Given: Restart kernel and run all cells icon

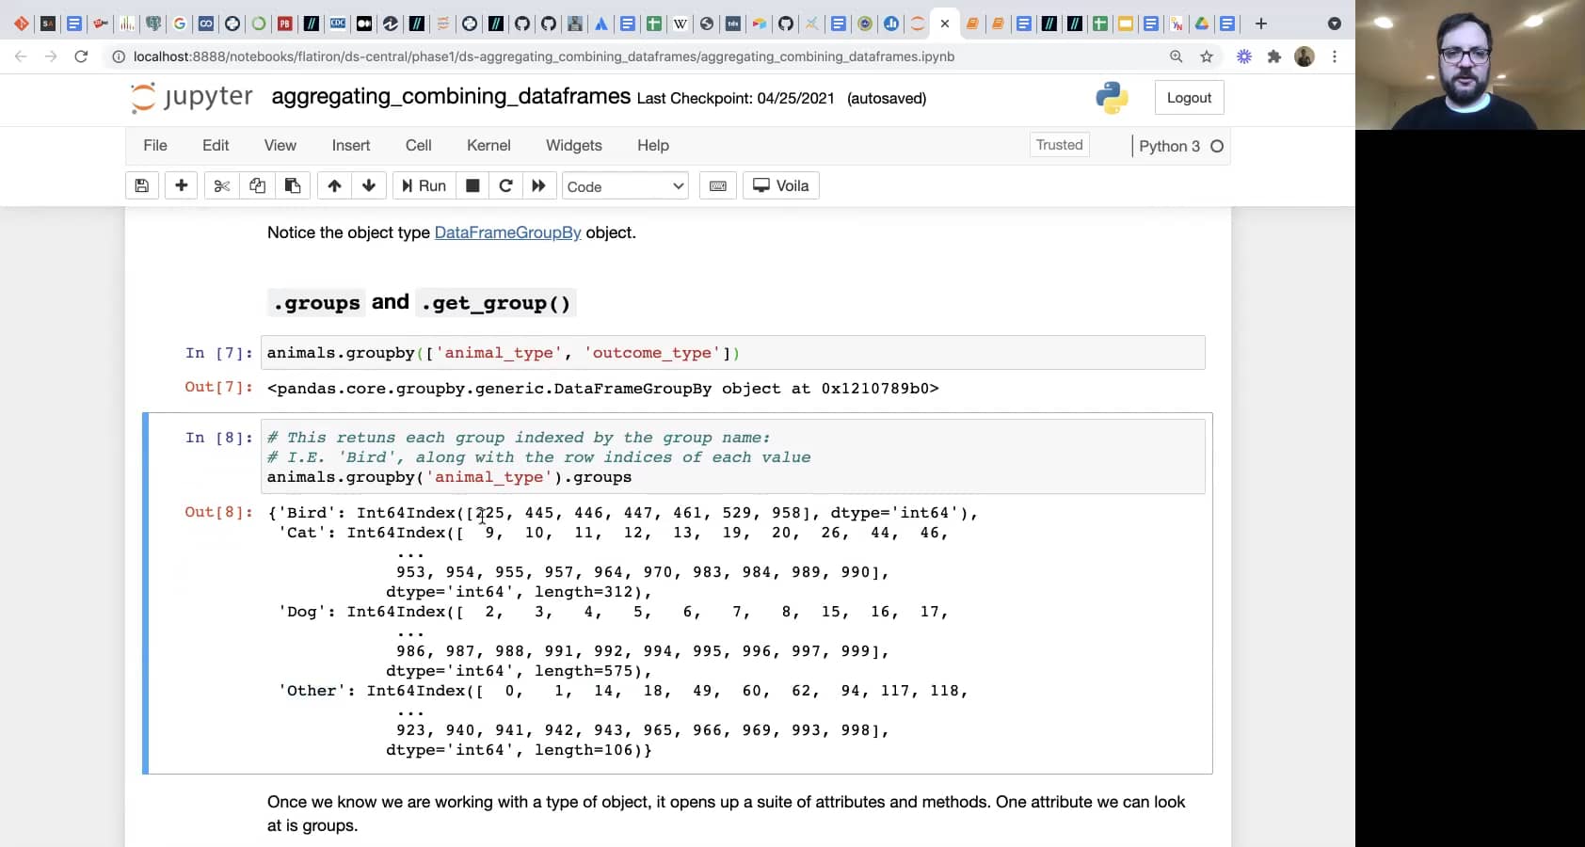Looking at the screenshot, I should tap(538, 185).
